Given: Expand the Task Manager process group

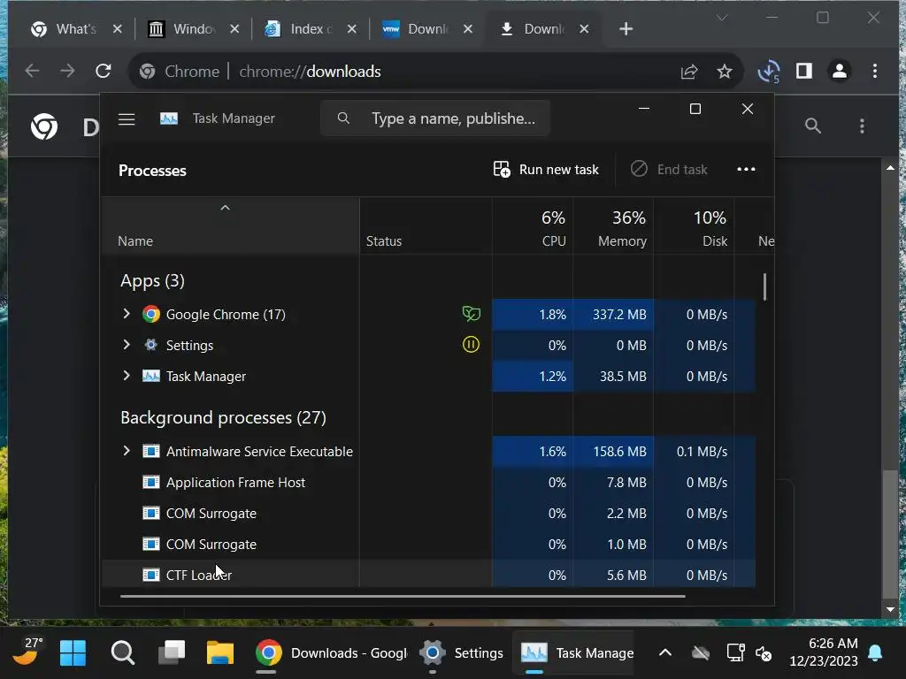Looking at the screenshot, I should click(127, 375).
